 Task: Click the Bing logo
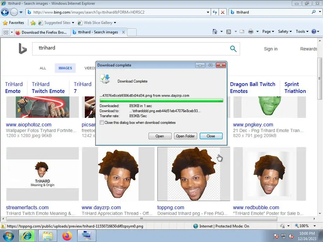23,49
